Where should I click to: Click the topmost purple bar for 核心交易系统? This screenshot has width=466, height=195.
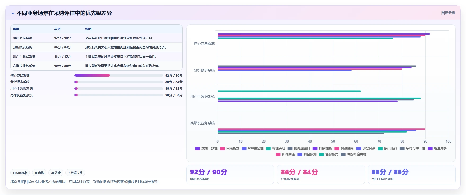(x=324, y=34)
